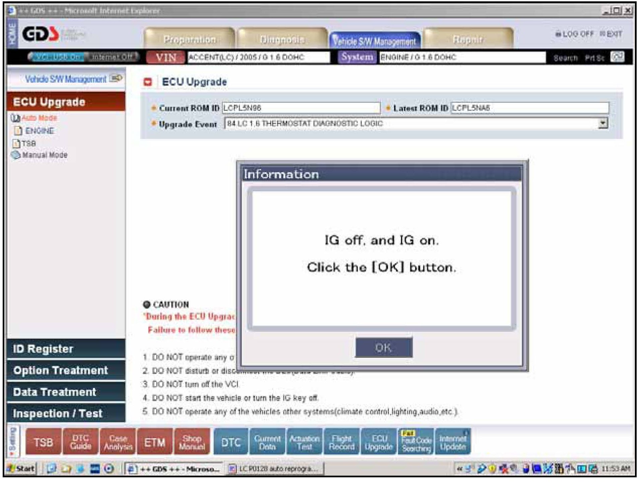Switch to the Preparation tab

(189, 39)
